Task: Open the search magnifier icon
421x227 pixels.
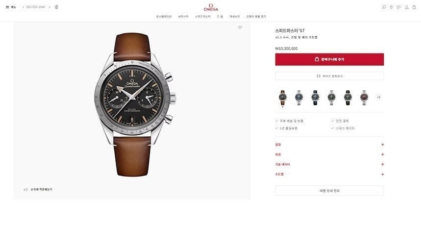Action: click(384, 7)
